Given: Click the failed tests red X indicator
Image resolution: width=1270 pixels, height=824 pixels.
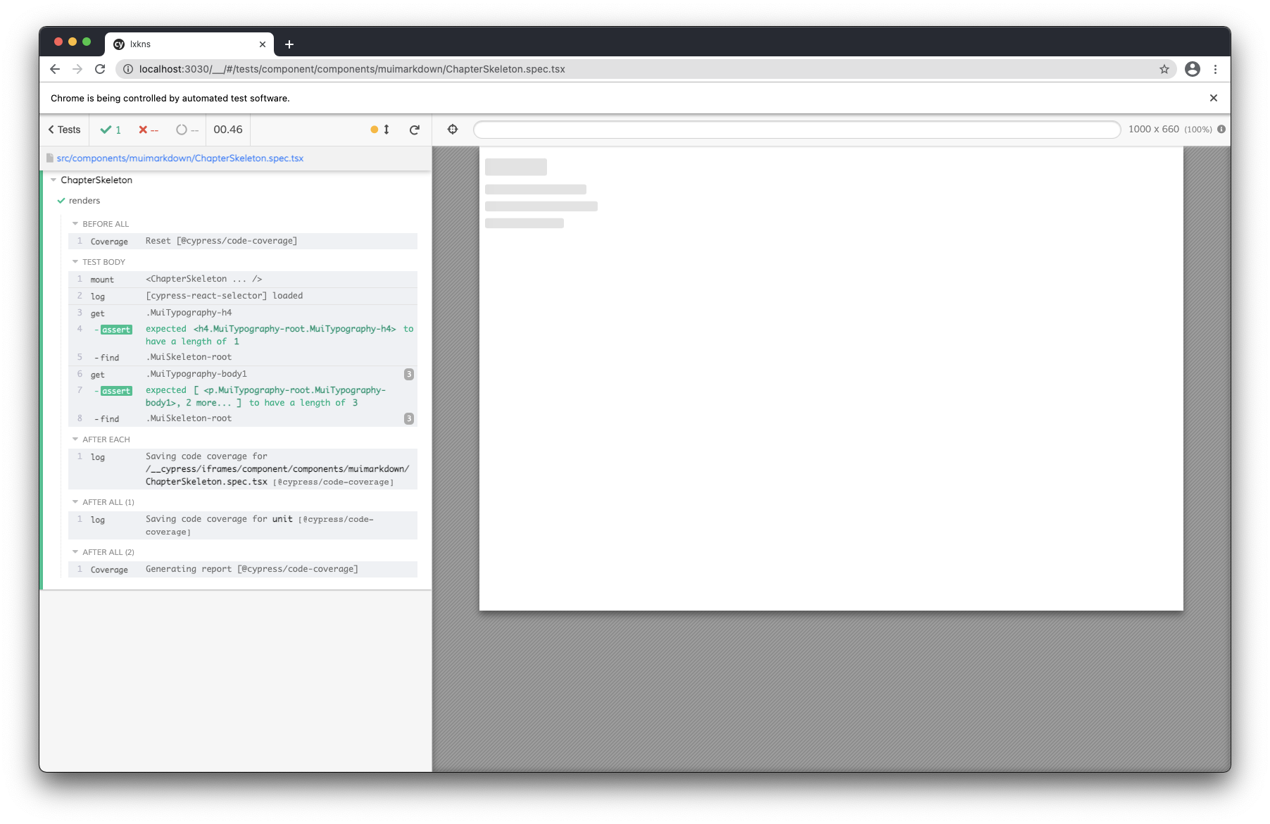Looking at the screenshot, I should pyautogui.click(x=149, y=130).
